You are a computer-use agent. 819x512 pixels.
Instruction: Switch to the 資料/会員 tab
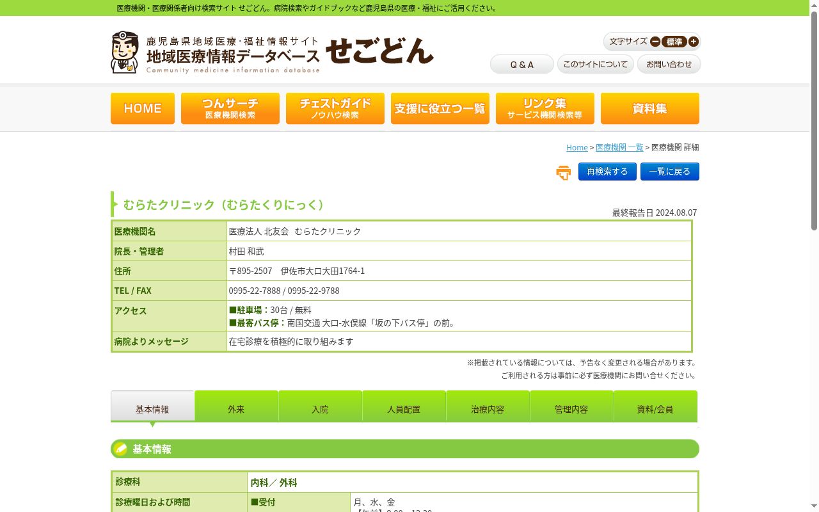(x=655, y=406)
